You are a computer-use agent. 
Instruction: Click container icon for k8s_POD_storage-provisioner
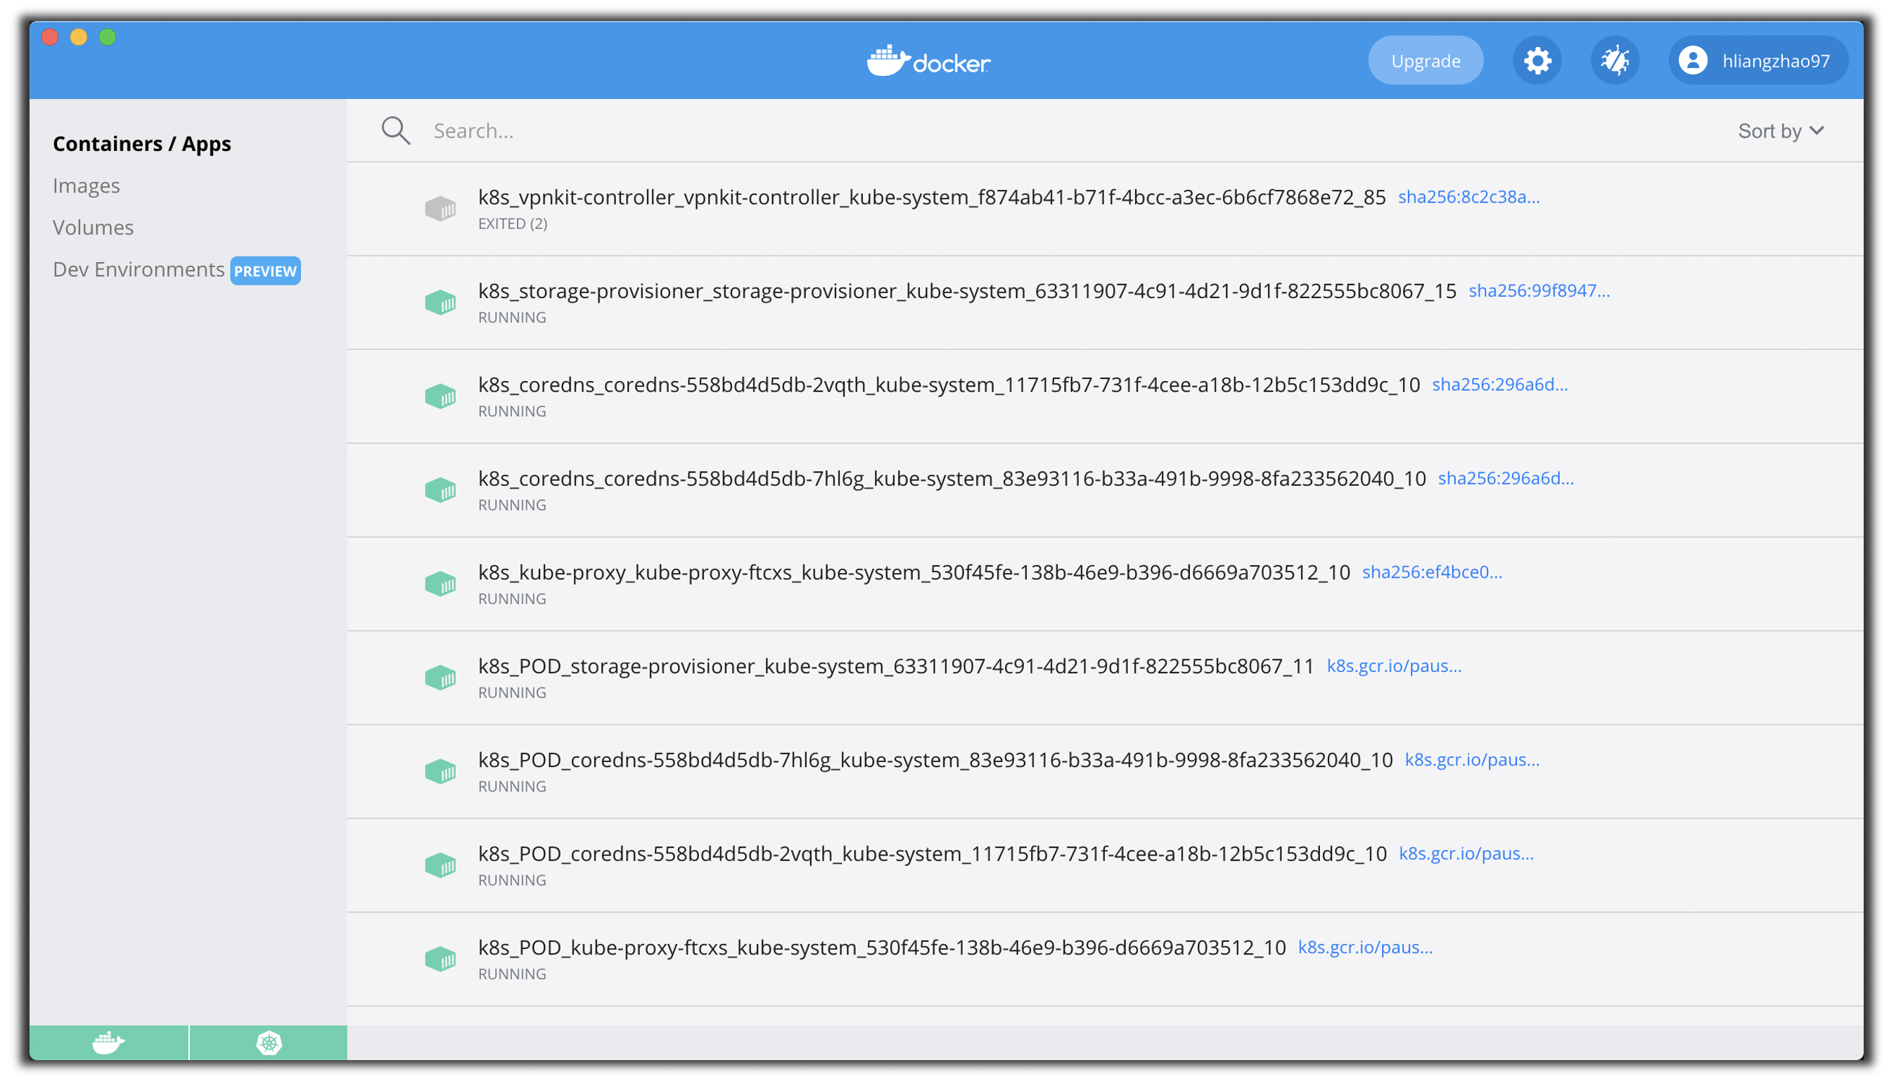click(440, 678)
